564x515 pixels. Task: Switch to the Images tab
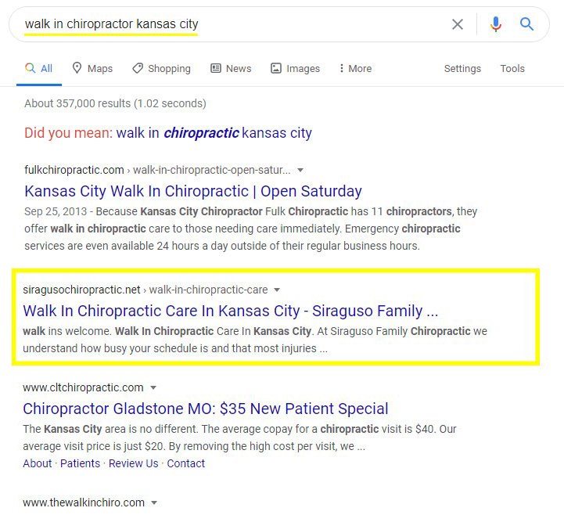[296, 68]
